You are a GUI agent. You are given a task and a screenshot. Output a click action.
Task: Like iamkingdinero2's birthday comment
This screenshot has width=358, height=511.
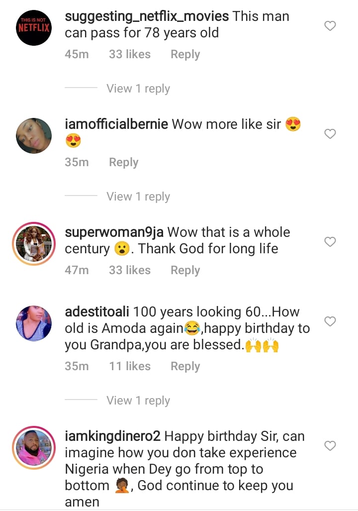tap(330, 446)
